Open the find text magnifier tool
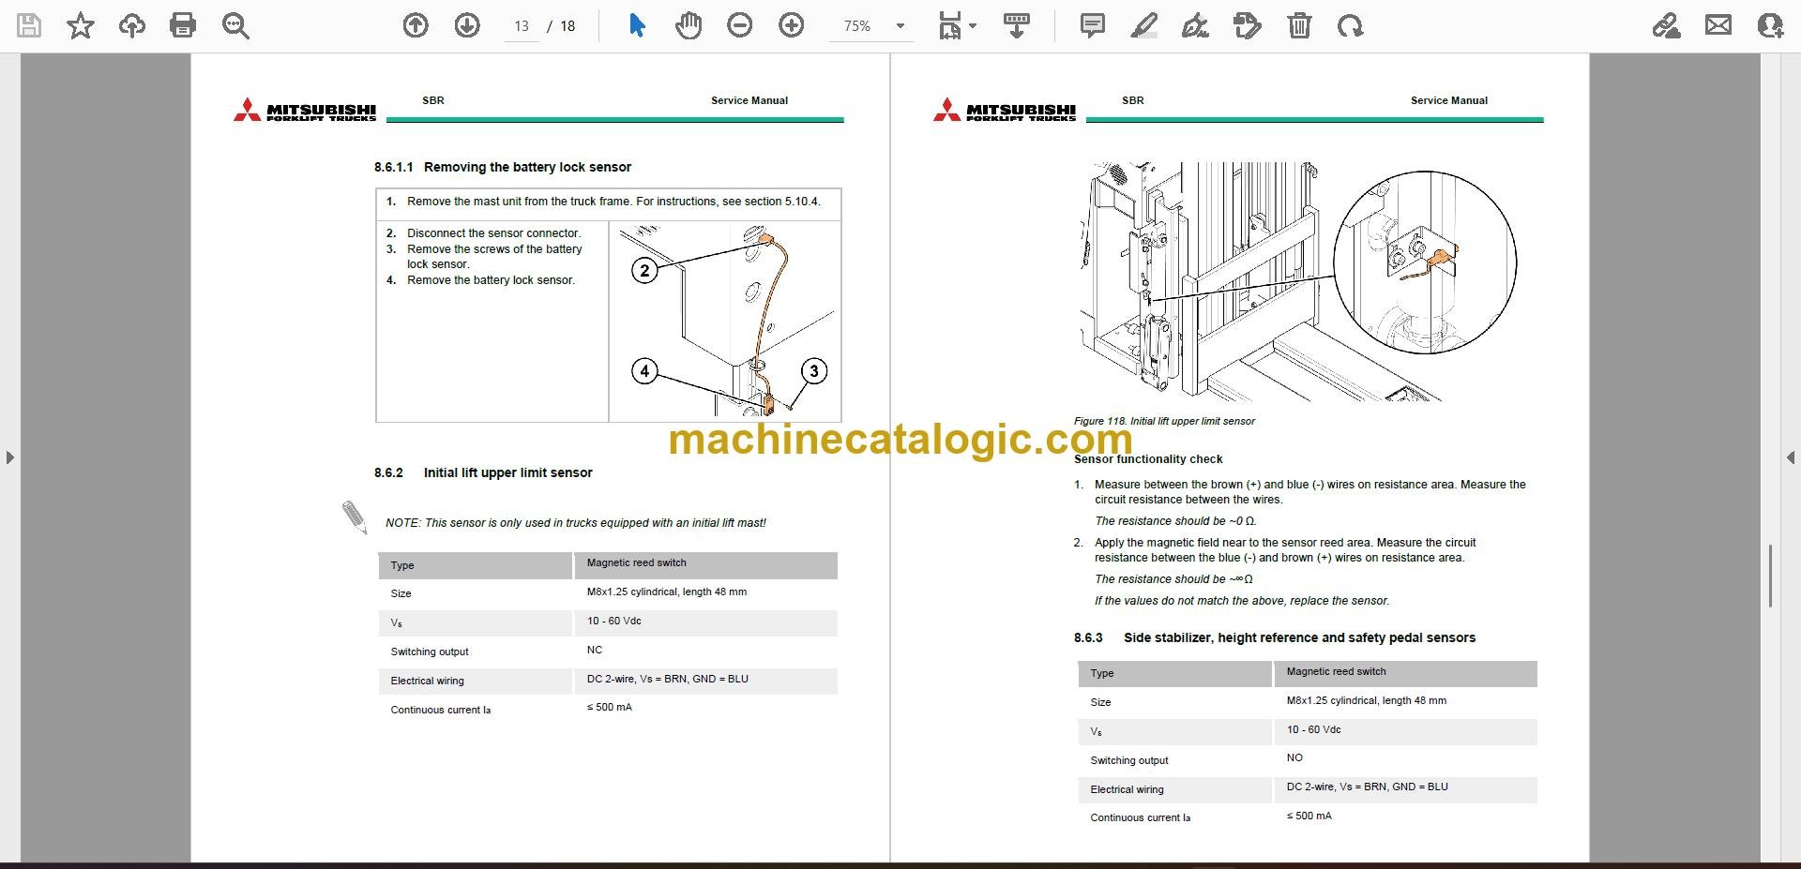Screen dimensions: 1801x869 pyautogui.click(x=235, y=25)
